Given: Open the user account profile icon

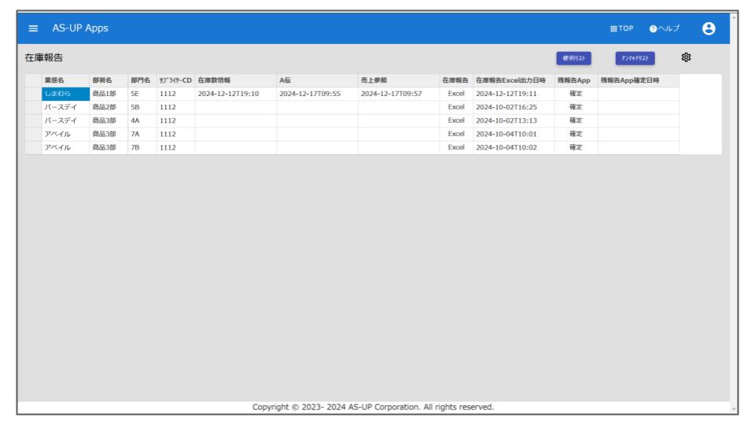Looking at the screenshot, I should tap(709, 28).
